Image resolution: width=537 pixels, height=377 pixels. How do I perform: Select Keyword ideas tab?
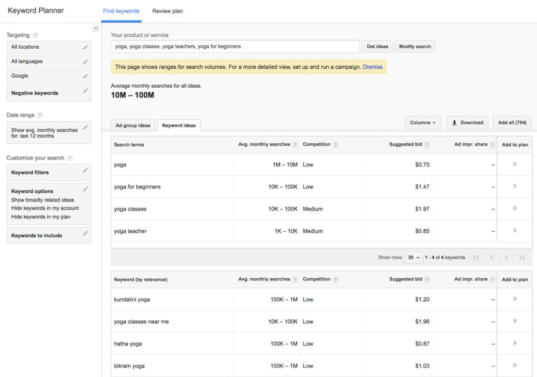click(x=179, y=125)
